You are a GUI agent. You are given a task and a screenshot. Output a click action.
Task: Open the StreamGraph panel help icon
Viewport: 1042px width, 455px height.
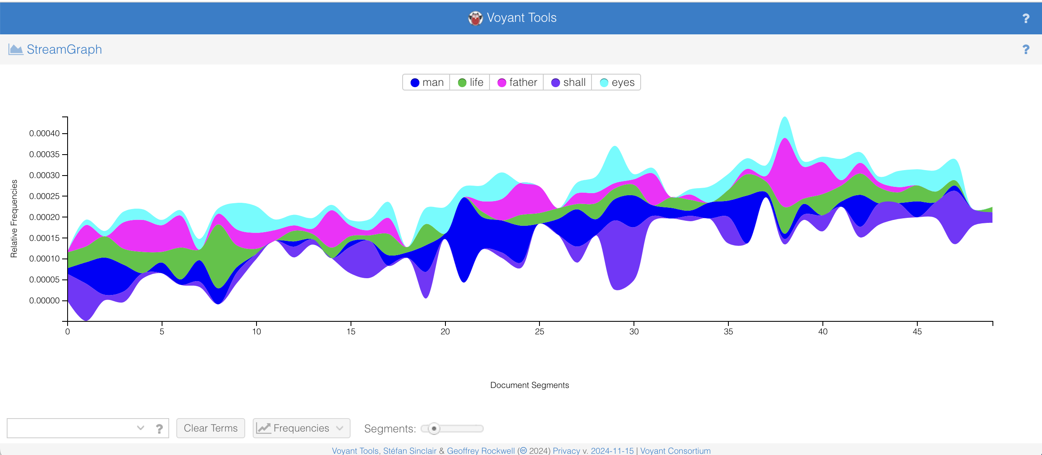[x=1026, y=49]
